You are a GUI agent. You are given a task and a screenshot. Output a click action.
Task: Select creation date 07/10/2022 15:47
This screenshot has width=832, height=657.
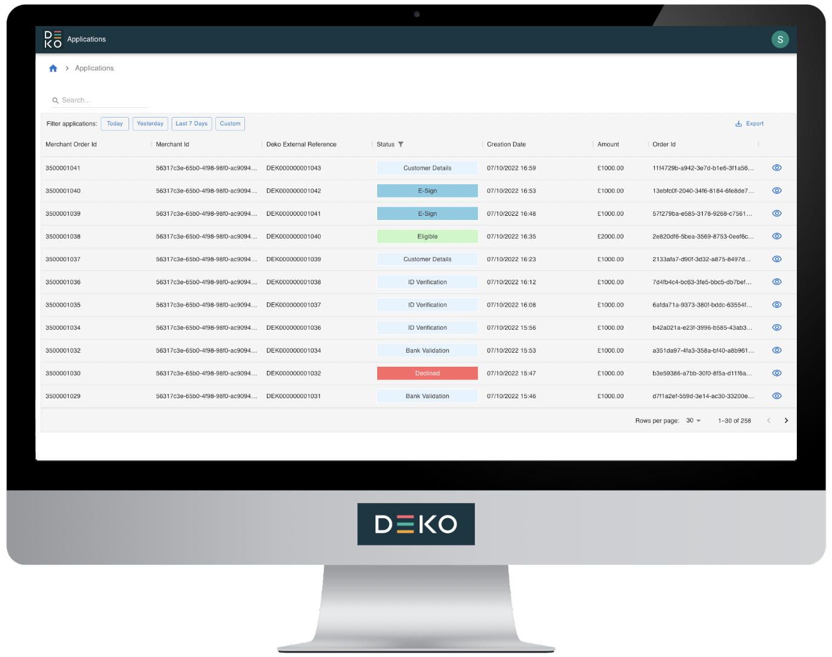pos(511,373)
